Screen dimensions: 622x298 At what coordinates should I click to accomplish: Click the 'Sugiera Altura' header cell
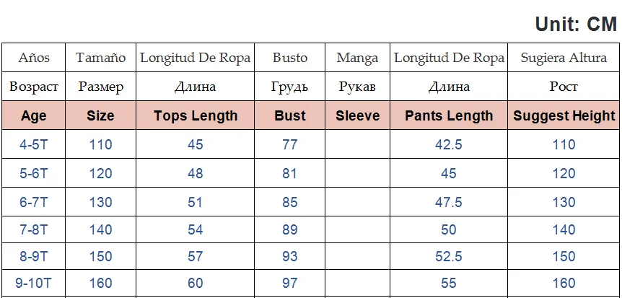564,58
